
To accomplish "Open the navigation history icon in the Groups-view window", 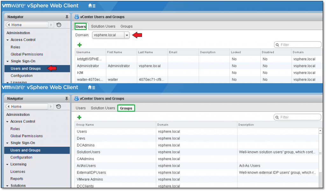I will (59, 106).
